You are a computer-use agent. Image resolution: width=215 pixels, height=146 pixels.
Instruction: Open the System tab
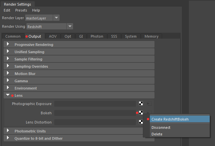pyautogui.click(x=131, y=36)
